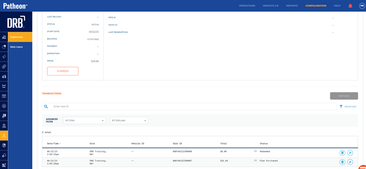Screen dimensions: 366x169
Task: Click the Vehicle ID column header
Action: [x=138, y=143]
